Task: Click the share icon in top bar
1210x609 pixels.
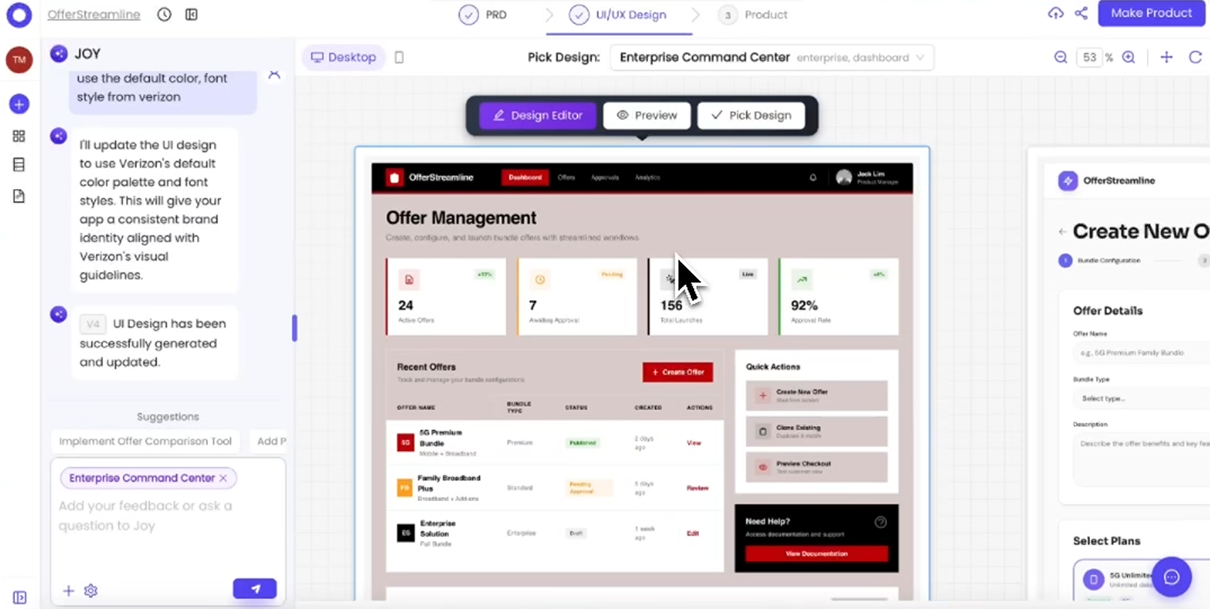Action: 1081,13
